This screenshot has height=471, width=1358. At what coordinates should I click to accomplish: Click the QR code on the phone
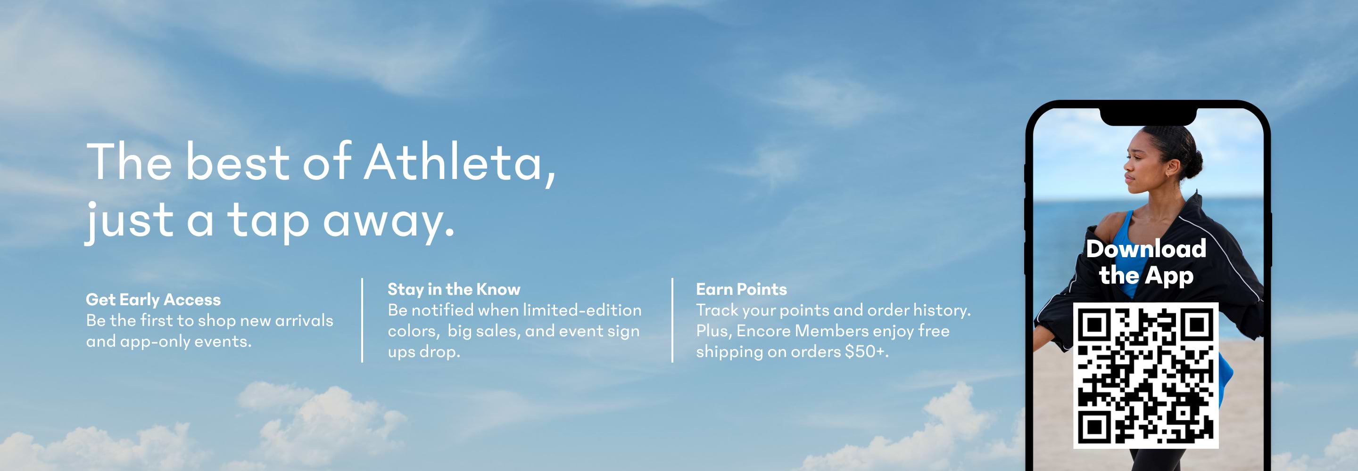coord(1145,375)
